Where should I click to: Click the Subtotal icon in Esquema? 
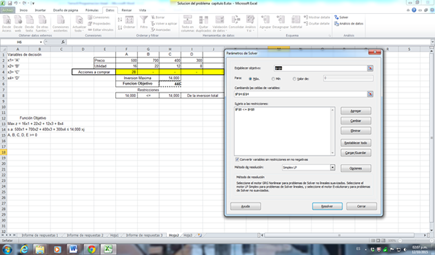pos(296,20)
